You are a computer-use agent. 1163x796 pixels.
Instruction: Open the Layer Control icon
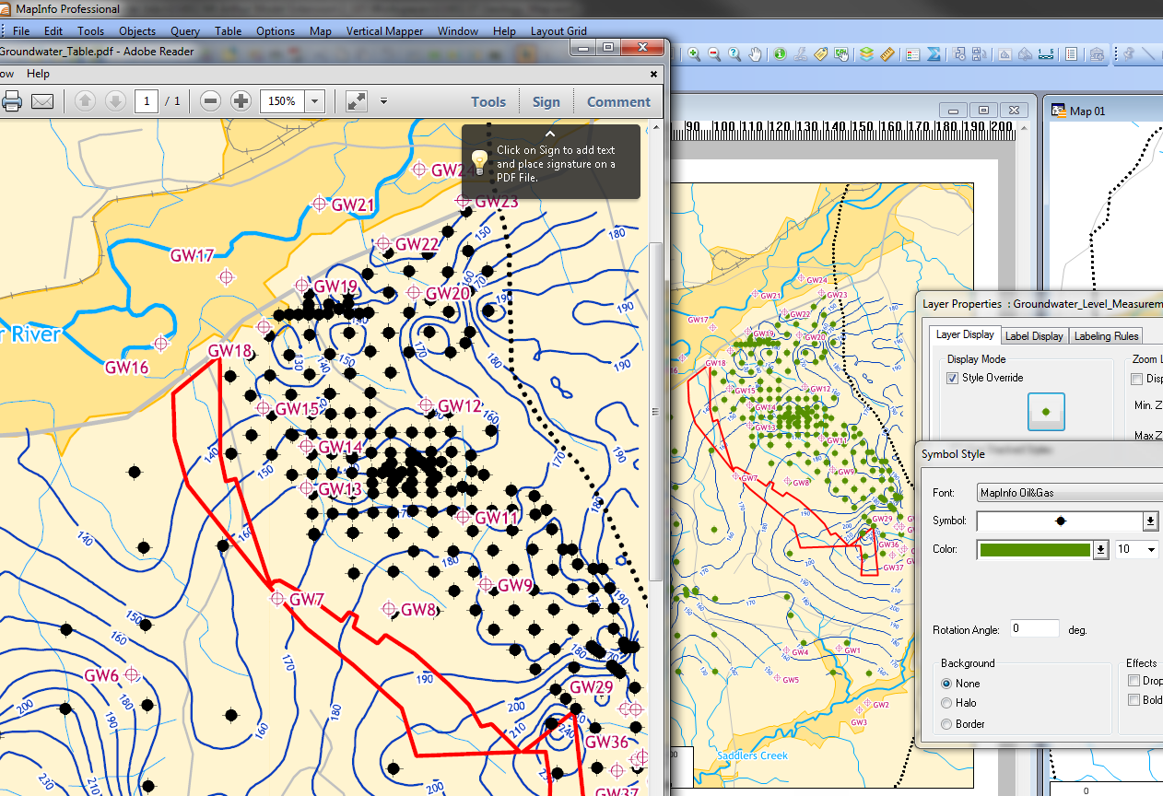(x=866, y=54)
